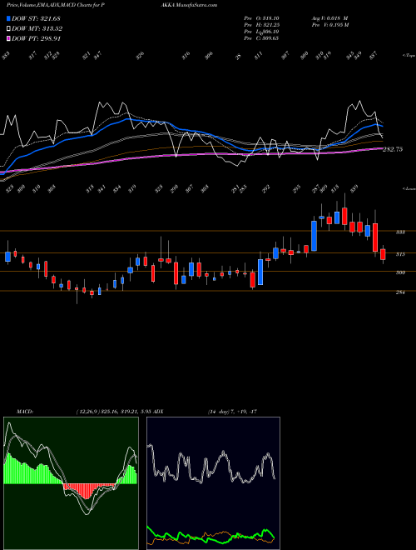The width and height of the screenshot is (416, 550).
Task: Click the magenta DOW PT legend swatch
Action: click(8, 38)
